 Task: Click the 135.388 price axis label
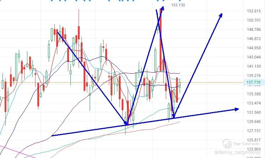(254, 94)
